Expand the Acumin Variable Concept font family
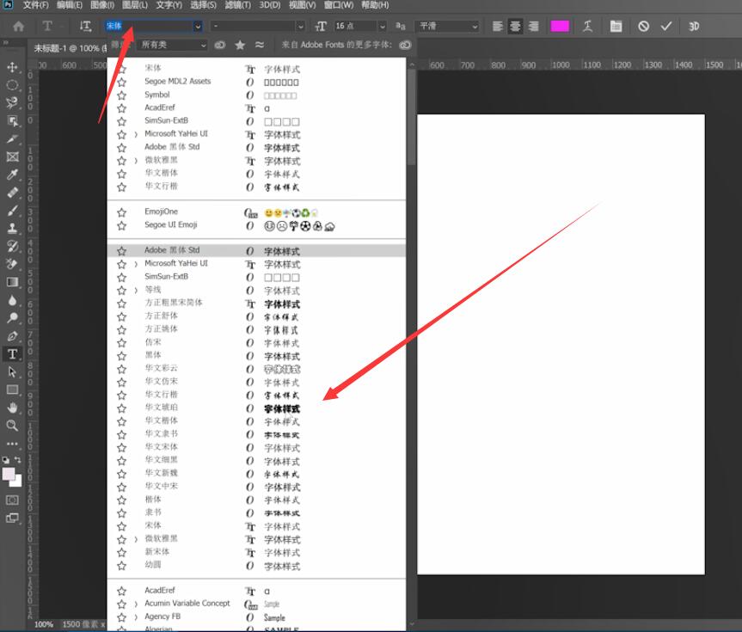Screen dimensions: 742x632 point(136,604)
